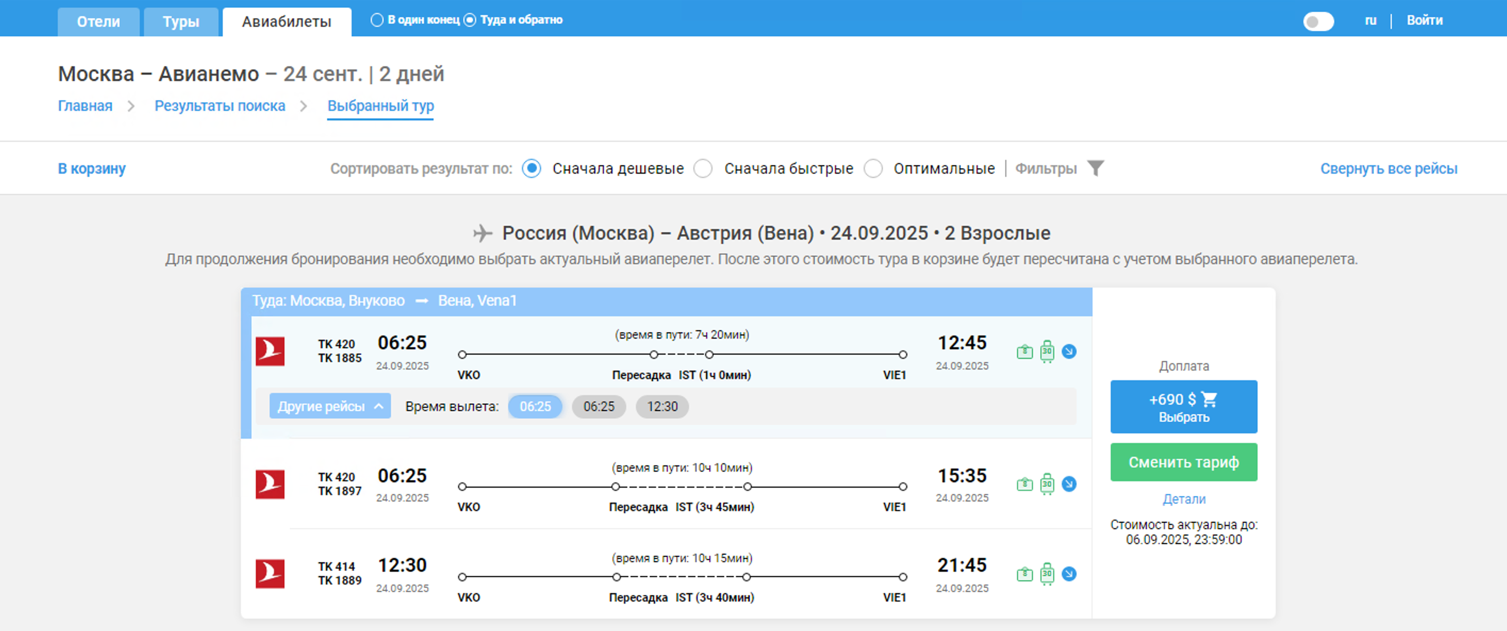Screen dimensions: 1507x631
Task: Click hand luggage icon on TK 1897 flight
Action: [1025, 484]
